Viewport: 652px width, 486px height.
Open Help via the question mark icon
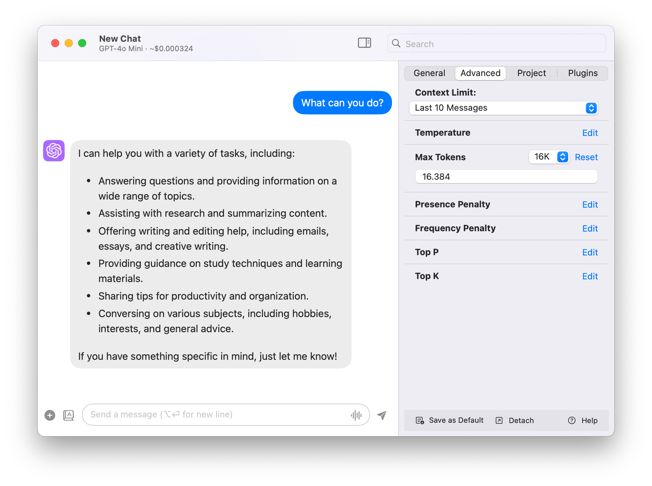click(572, 420)
